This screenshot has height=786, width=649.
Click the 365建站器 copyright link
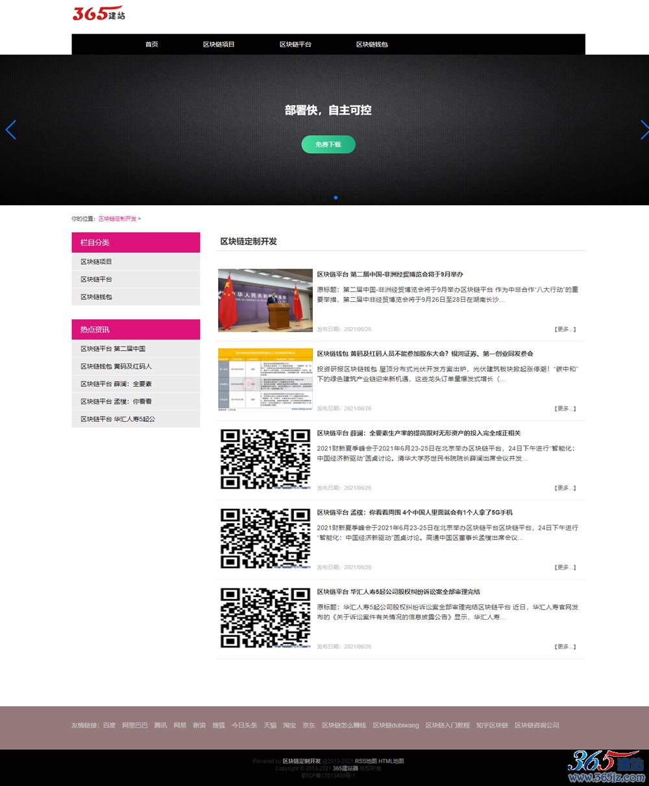tap(345, 768)
